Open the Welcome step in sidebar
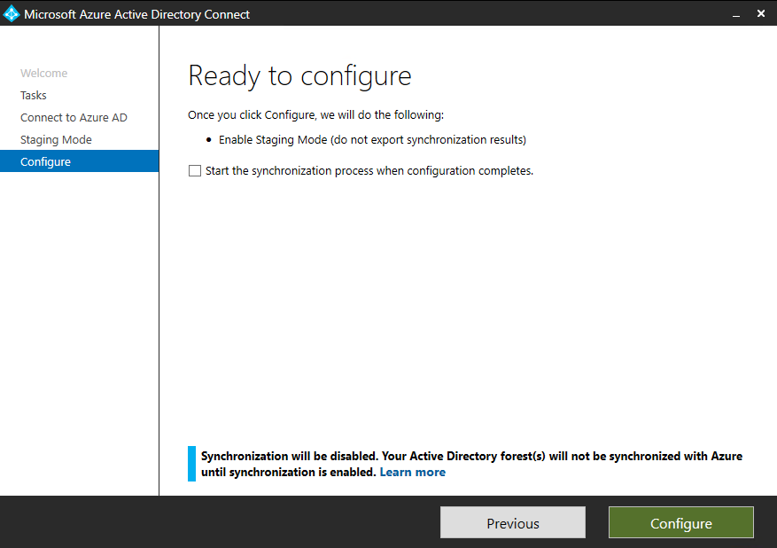777x548 pixels. pos(43,73)
